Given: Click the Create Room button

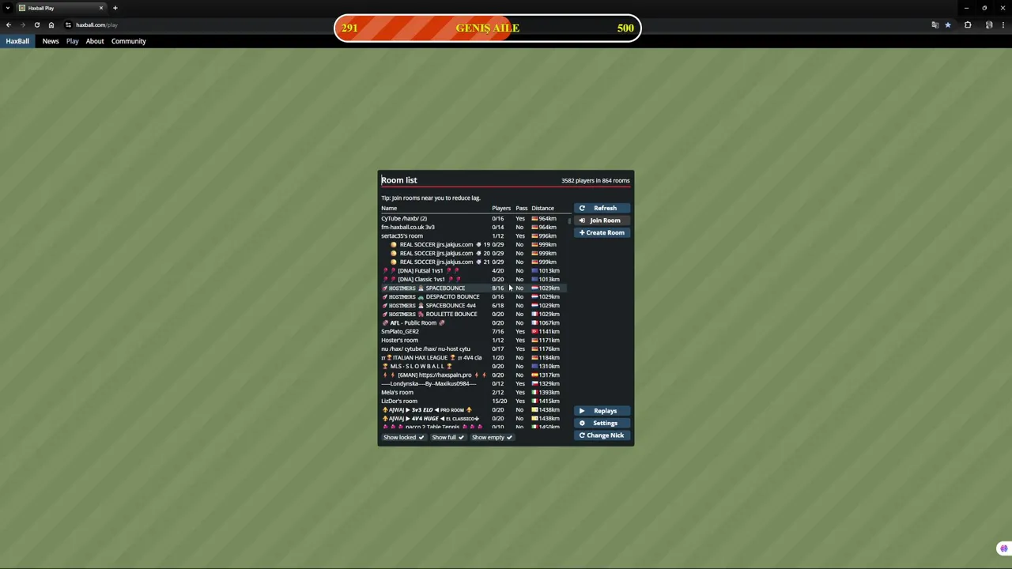Looking at the screenshot, I should click(x=602, y=232).
